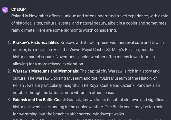This screenshot has width=171, height=120.
Task: Click list number 2 marker
Action: pos(9,71)
